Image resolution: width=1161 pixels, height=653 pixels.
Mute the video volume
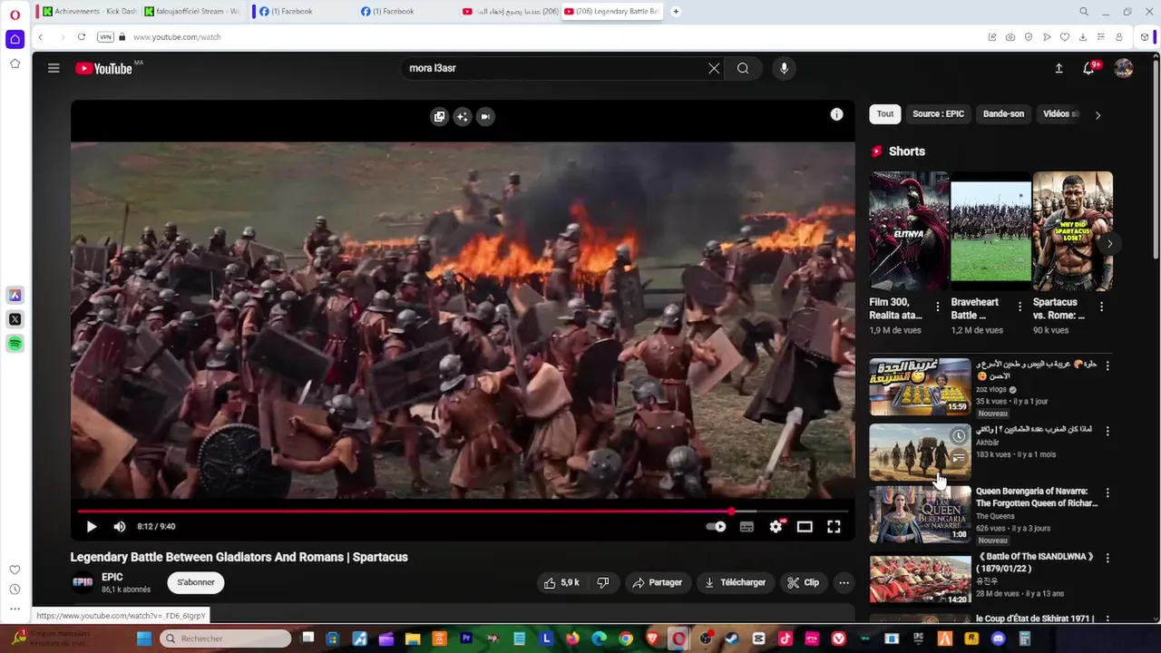(x=120, y=526)
